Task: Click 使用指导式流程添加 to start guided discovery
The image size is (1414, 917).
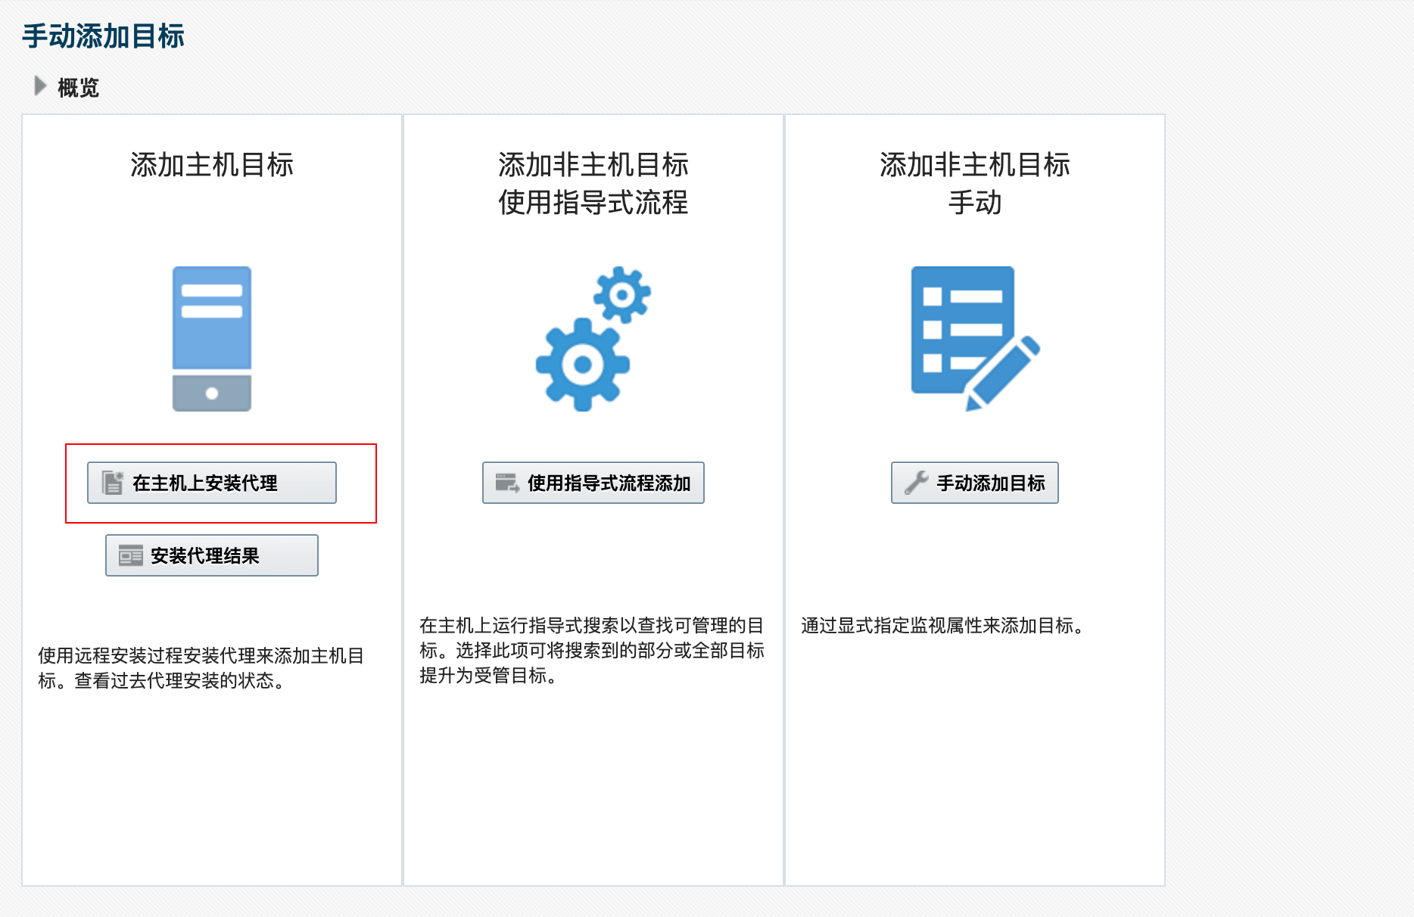Action: click(x=593, y=482)
